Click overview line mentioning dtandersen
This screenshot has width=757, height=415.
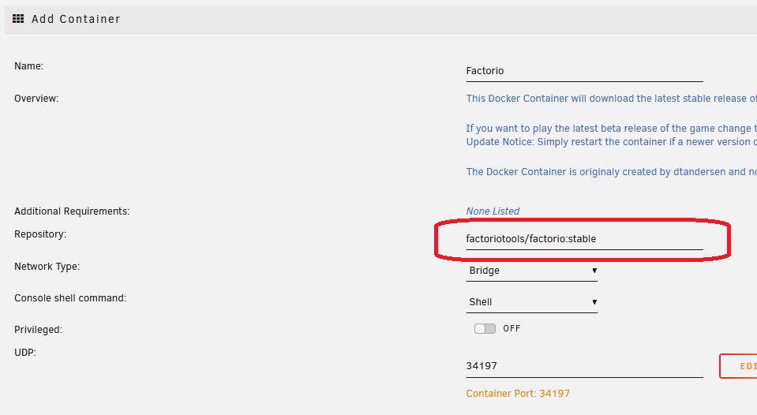click(x=611, y=172)
